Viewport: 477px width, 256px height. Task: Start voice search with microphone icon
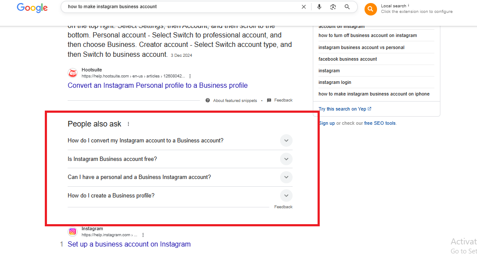coord(319,7)
